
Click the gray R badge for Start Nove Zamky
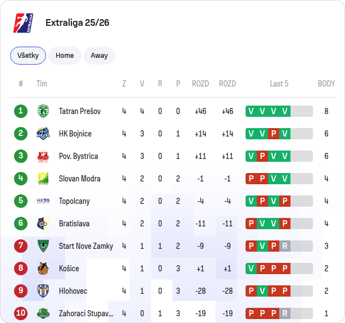click(285, 246)
